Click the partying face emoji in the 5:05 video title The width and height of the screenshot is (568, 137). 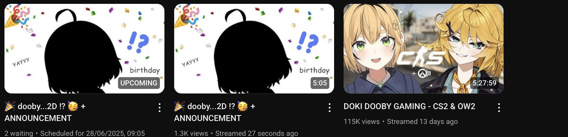243,106
